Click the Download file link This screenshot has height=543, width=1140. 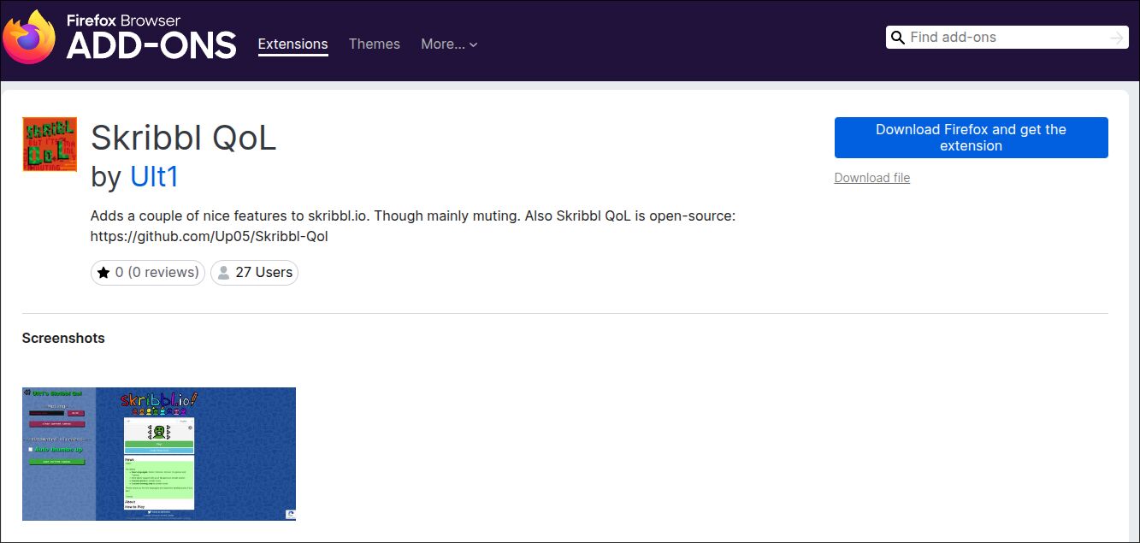(871, 178)
